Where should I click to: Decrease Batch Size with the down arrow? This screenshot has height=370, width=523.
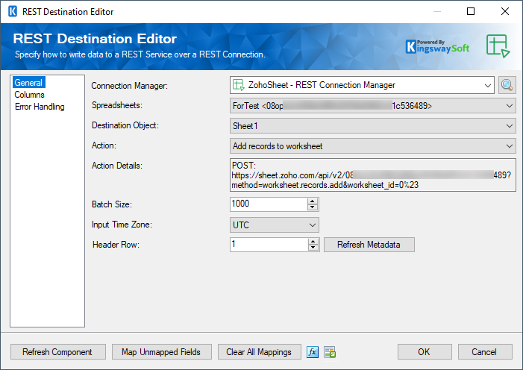[313, 207]
